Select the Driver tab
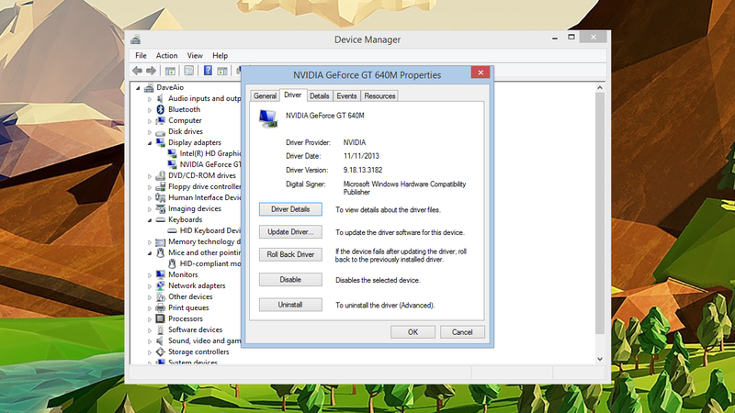 click(293, 95)
